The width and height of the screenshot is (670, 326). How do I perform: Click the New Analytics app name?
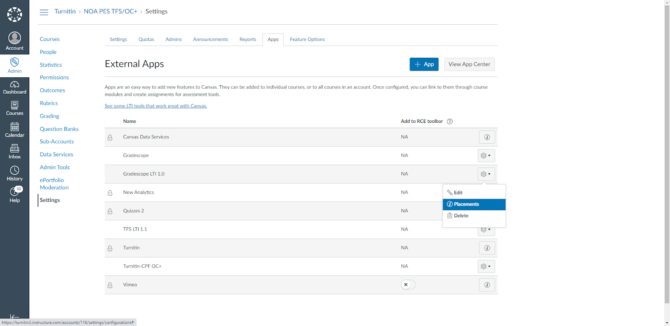click(139, 192)
